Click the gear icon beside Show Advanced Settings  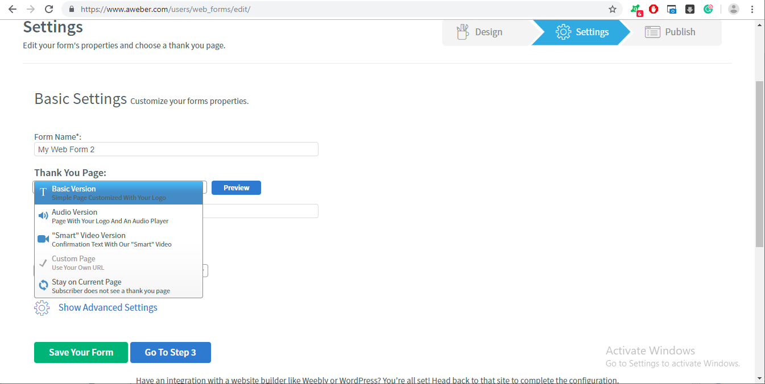click(42, 307)
